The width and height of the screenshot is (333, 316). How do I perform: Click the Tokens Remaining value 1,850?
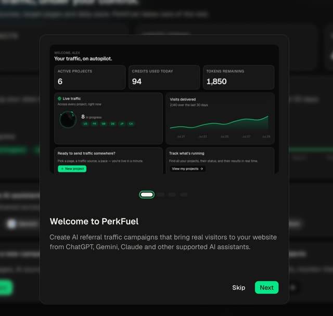216,81
